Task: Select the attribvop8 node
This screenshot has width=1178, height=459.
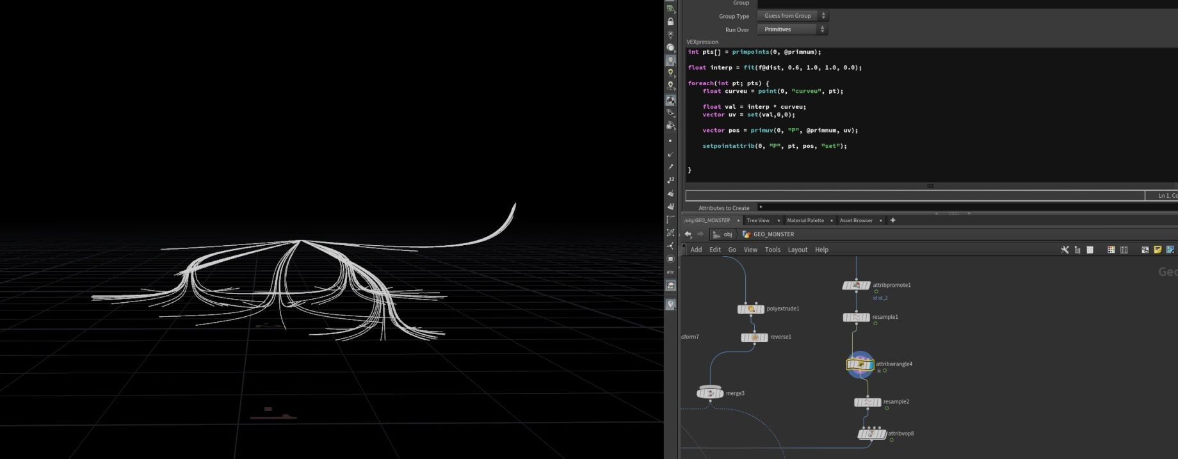Action: tap(871, 434)
